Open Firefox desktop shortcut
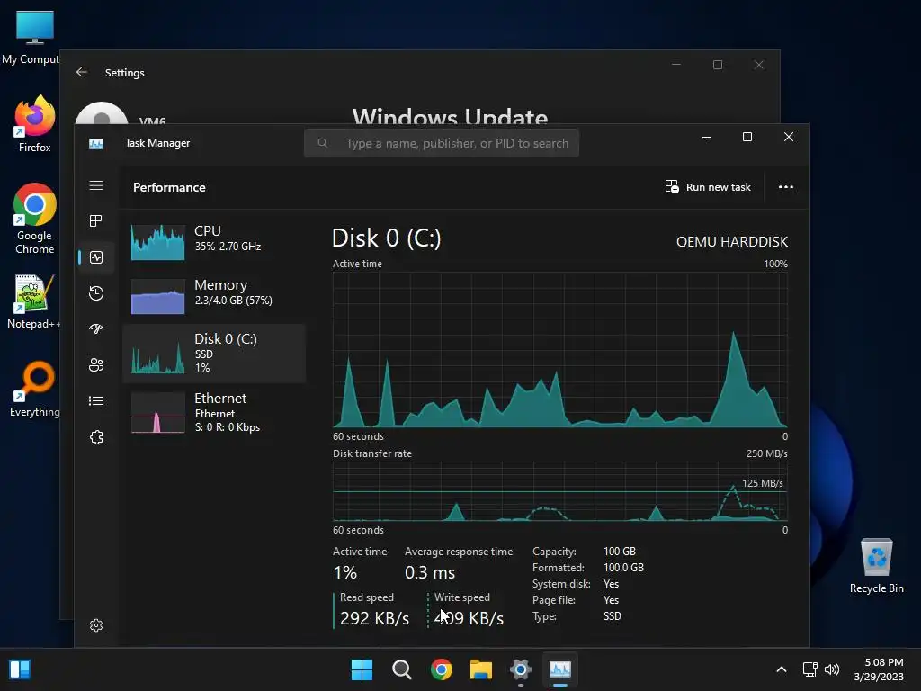 coord(35,124)
